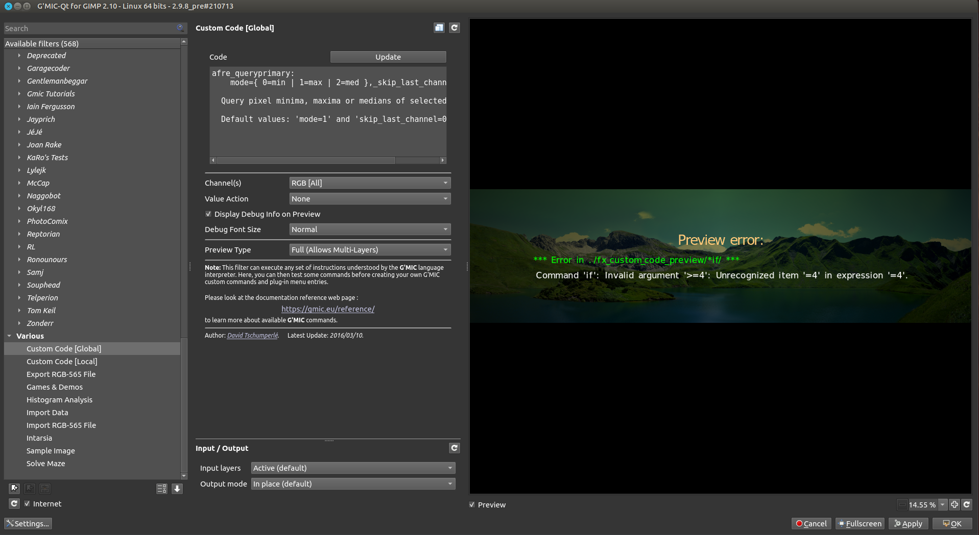This screenshot has width=979, height=535.
Task: Toggle the Internet checkbox
Action: [28, 504]
